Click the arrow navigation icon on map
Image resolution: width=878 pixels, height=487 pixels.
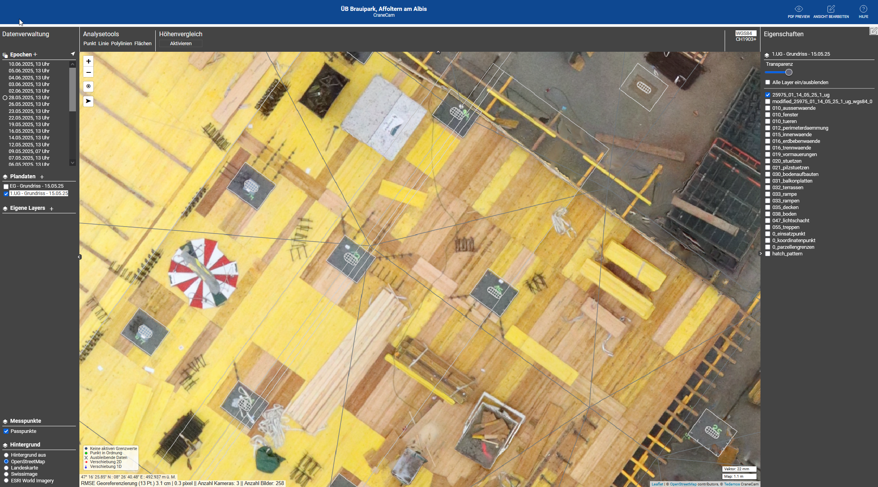click(88, 101)
